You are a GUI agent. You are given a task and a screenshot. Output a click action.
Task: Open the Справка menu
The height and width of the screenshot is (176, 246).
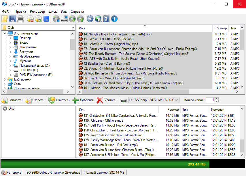[x=77, y=12]
